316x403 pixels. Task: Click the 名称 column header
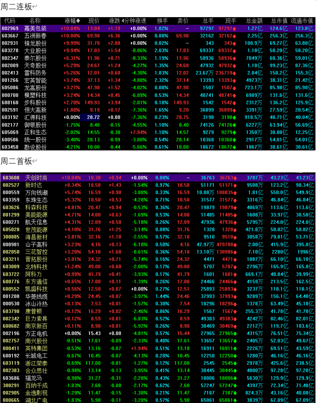tap(35, 21)
